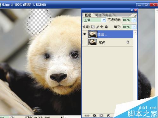Show the 背景 layer via empty eye box
Viewport: 158px width, 118px height.
[x=85, y=42]
